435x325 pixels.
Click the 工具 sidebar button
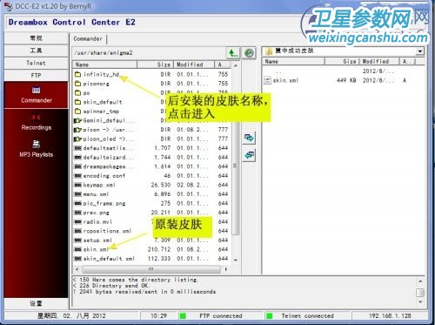point(37,51)
